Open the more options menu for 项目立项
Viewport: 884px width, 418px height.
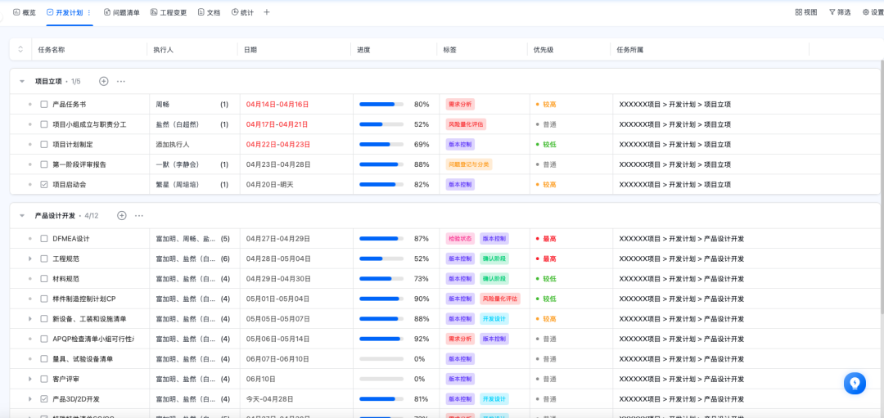tap(121, 81)
